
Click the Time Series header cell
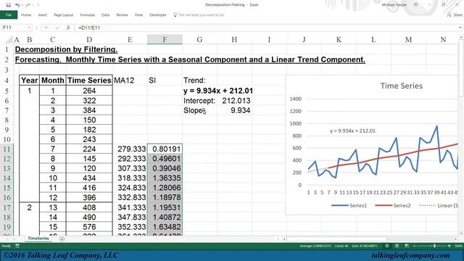pos(89,80)
